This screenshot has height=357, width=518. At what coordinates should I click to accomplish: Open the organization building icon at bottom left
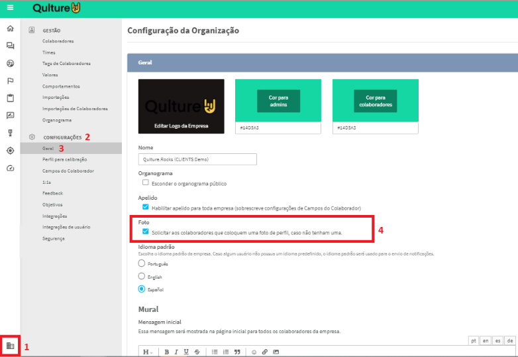pos(10,346)
